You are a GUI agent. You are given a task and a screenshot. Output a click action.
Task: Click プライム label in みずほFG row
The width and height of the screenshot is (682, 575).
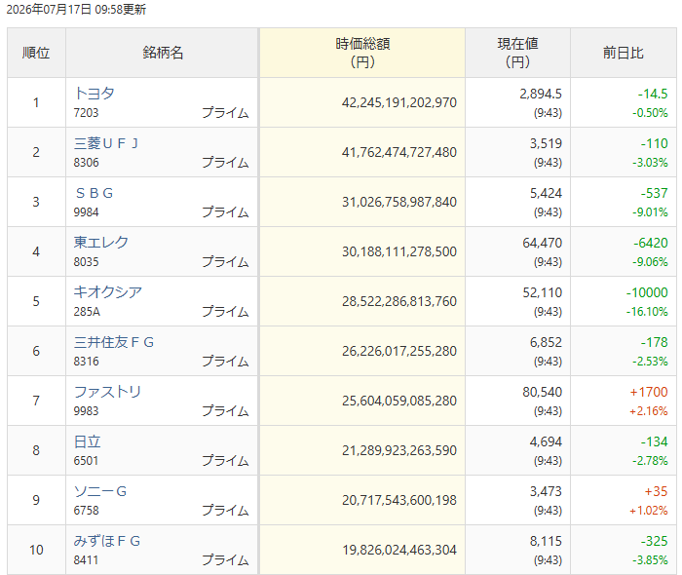[225, 559]
